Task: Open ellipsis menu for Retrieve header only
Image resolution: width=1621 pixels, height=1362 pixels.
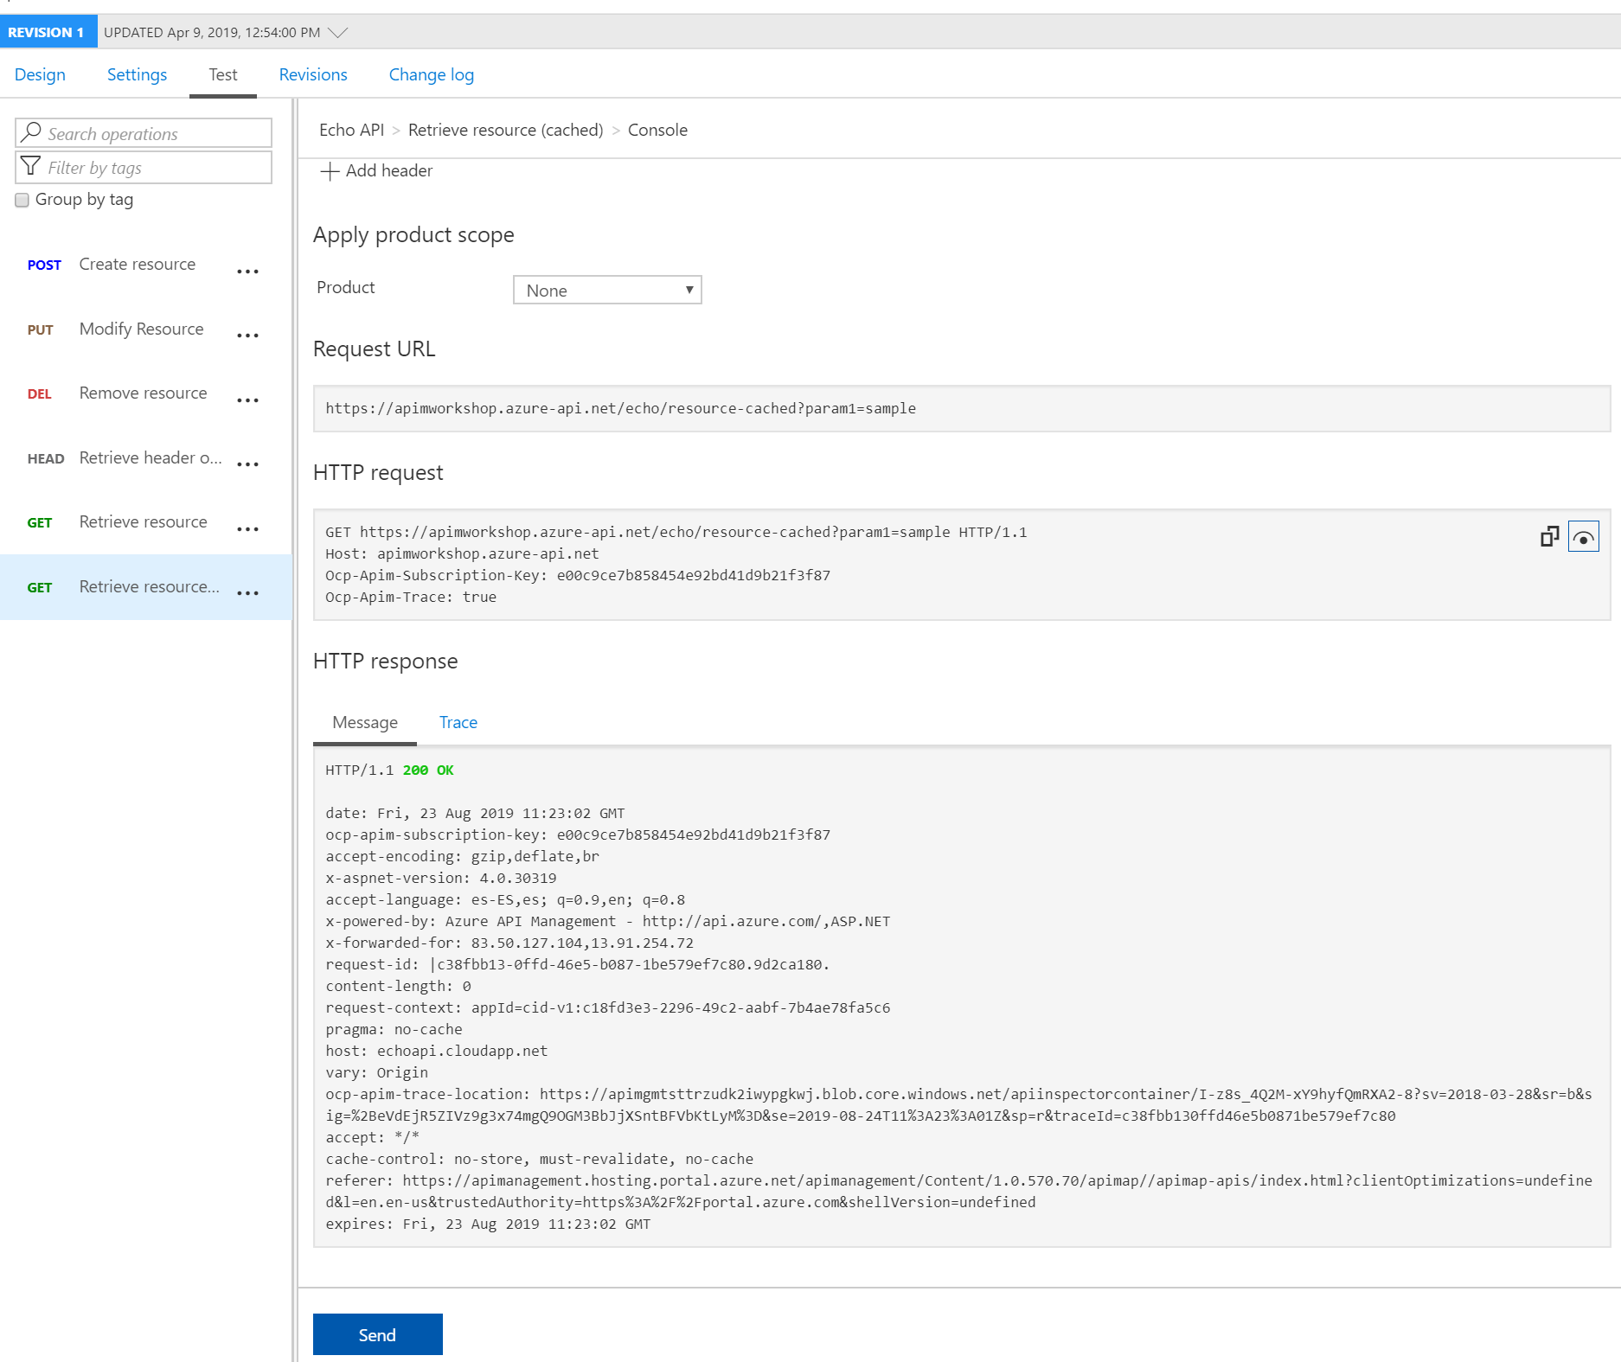Action: coord(247,464)
